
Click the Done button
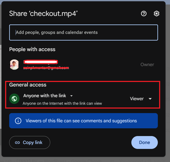click(144, 143)
